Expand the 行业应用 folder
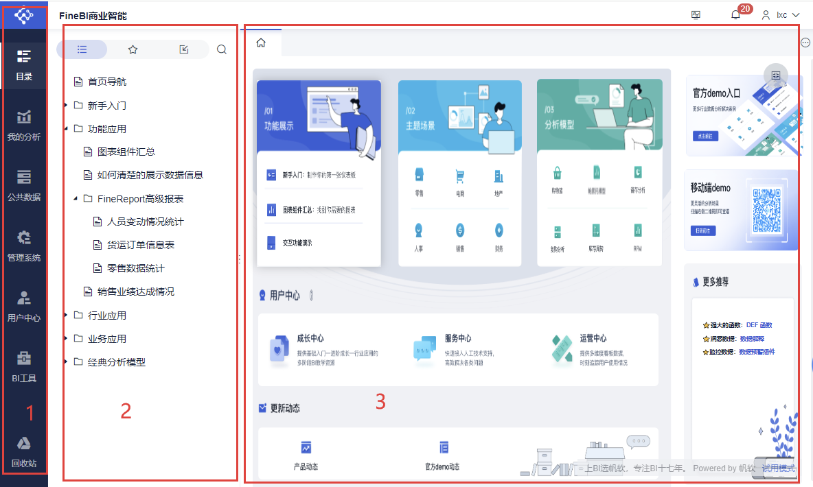Image resolution: width=813 pixels, height=487 pixels. 67,315
